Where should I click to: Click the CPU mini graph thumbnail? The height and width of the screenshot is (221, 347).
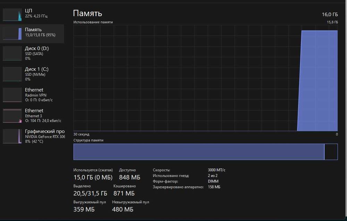(12, 15)
